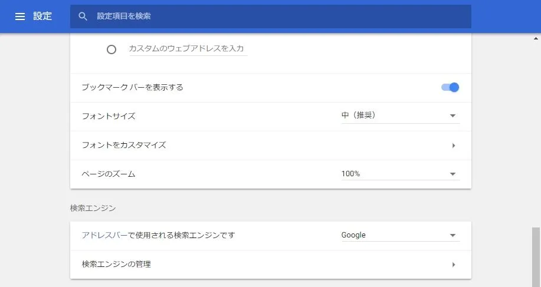Click the vertical scrollbar thumb

pyautogui.click(x=536, y=257)
